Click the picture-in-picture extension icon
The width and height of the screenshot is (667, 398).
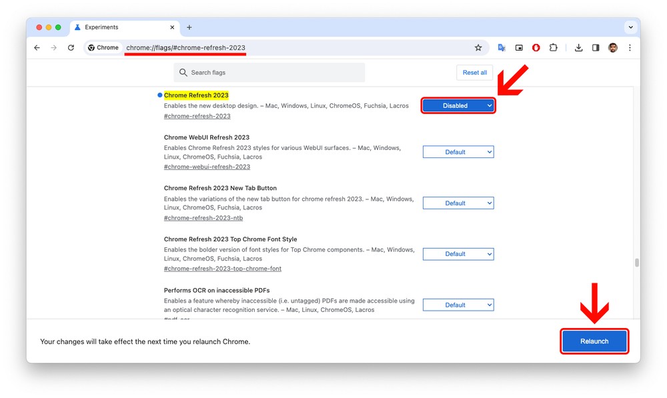pos(519,47)
